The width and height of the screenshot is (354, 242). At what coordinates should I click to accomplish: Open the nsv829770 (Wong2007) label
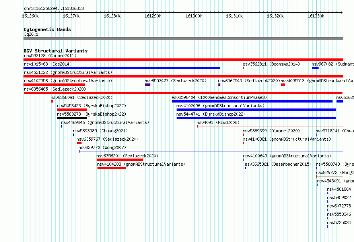[x=102, y=147]
